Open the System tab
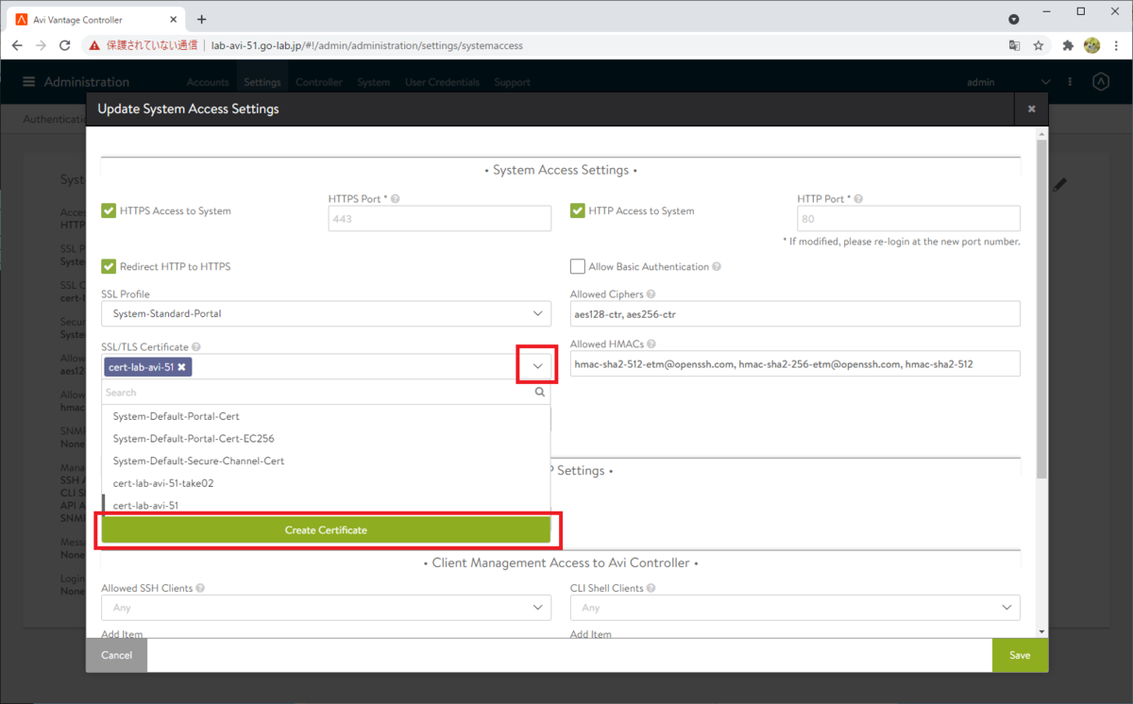Viewport: 1133px width, 704px height. pos(374,82)
